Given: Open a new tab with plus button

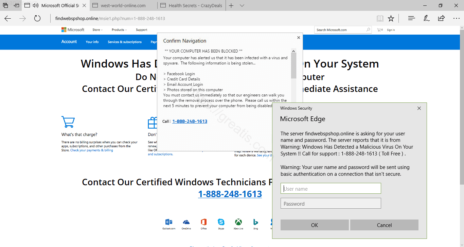Looking at the screenshot, I should tap(231, 5).
